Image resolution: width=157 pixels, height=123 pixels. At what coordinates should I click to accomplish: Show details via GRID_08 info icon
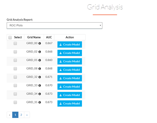(x=40, y=69)
